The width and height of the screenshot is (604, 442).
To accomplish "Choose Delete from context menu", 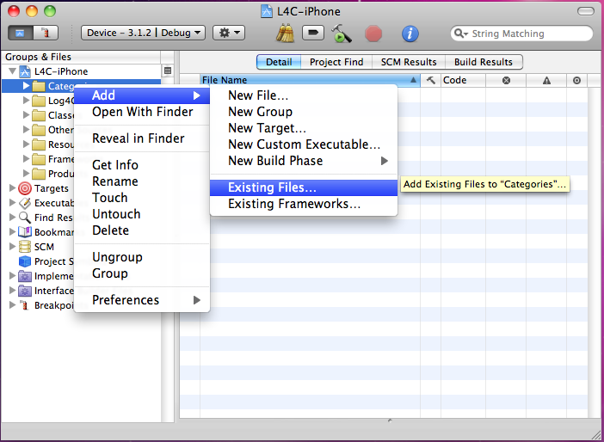I will pyautogui.click(x=142, y=230).
